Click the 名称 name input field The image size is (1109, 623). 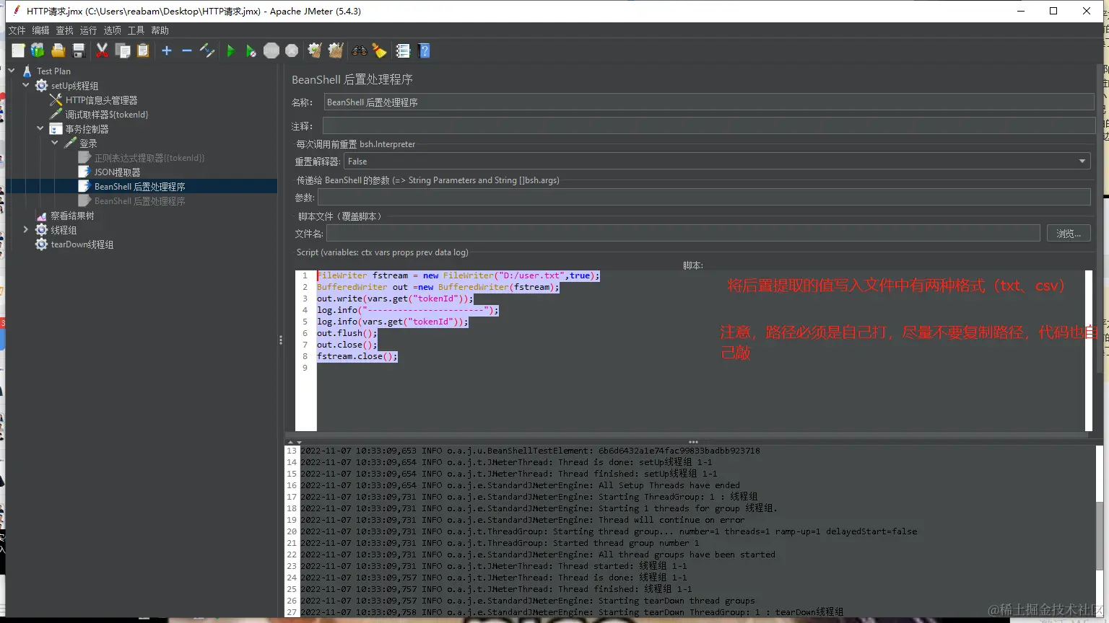[x=709, y=102]
